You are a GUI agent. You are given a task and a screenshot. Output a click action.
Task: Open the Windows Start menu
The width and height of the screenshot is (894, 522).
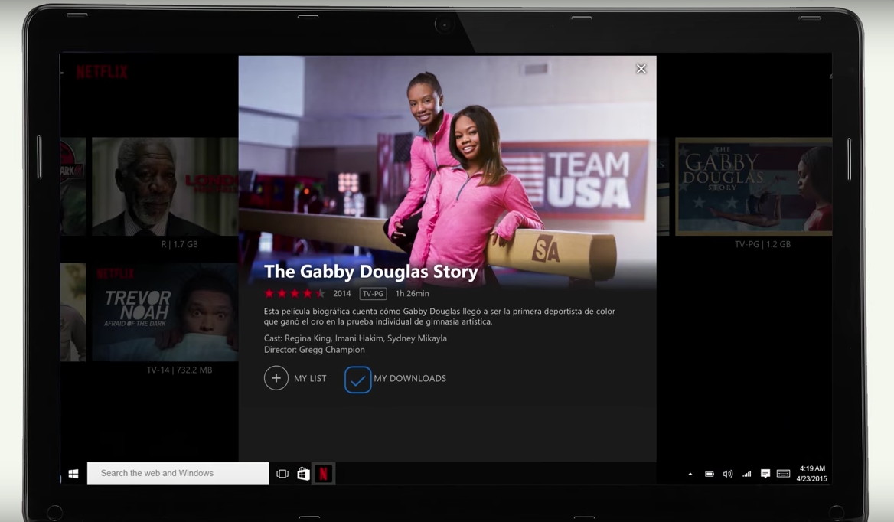(73, 474)
